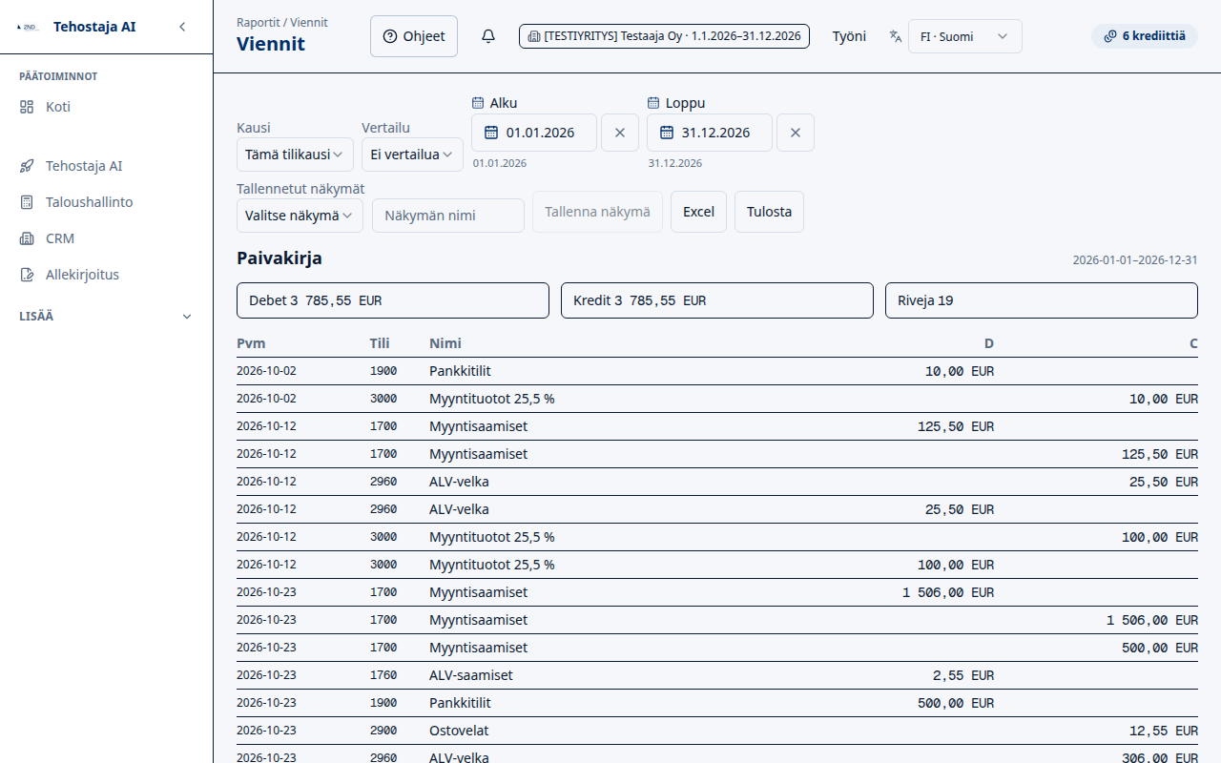Click the Riveja 19 summary box
Viewport: 1221px width, 763px height.
pyautogui.click(x=1042, y=300)
